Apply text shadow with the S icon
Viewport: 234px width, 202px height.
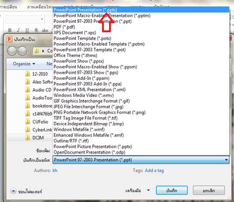pos(36,30)
